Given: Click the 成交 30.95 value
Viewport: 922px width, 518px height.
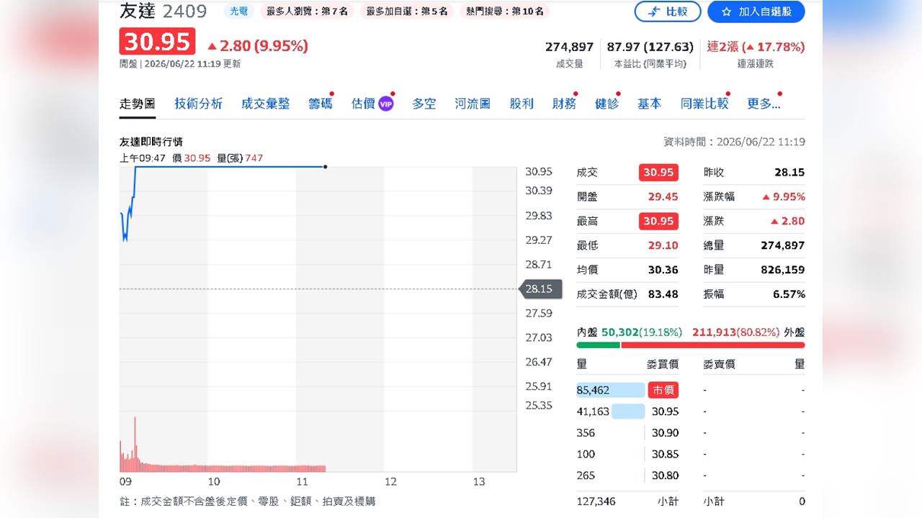Looking at the screenshot, I should 658,173.
